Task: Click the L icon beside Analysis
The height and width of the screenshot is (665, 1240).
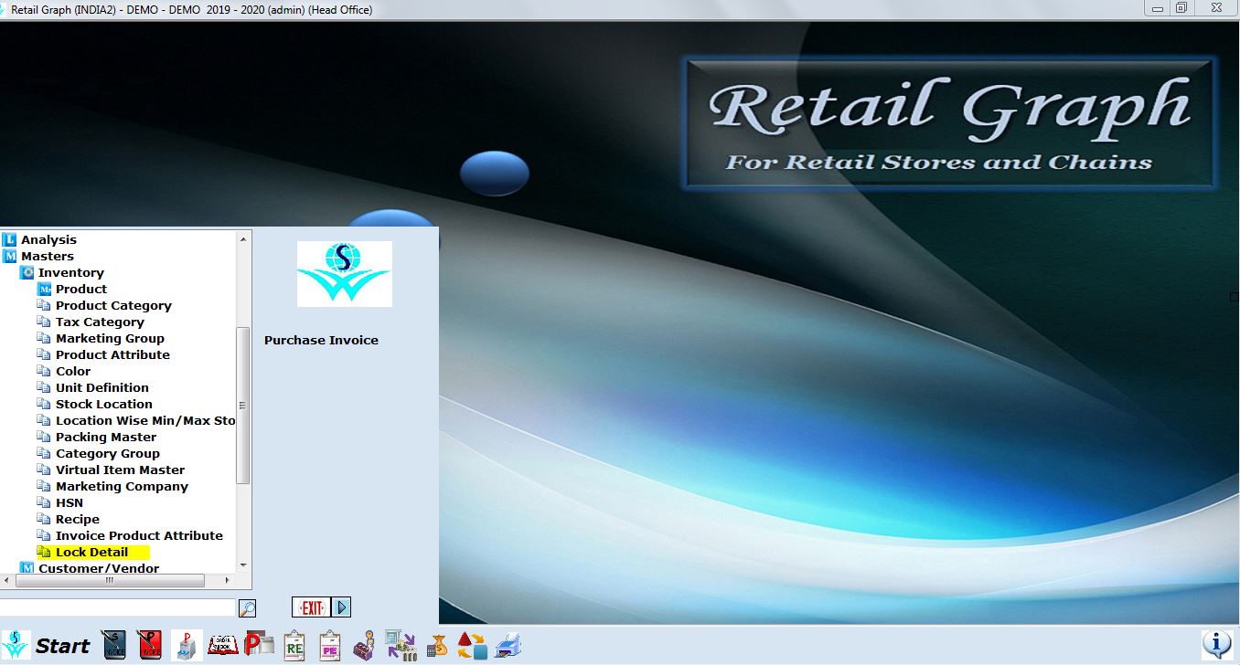Action: [x=10, y=239]
